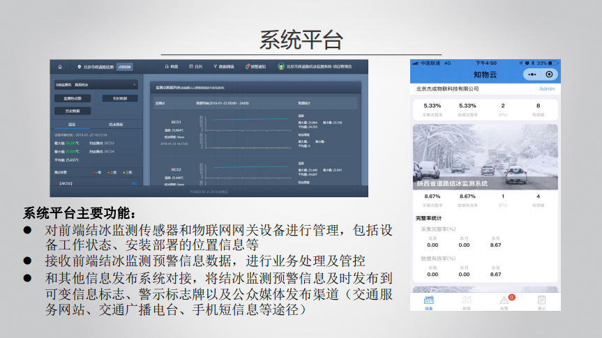The height and width of the screenshot is (338, 602).
Task: Click the 数据完整率 5.33% statistic
Action: [467, 109]
